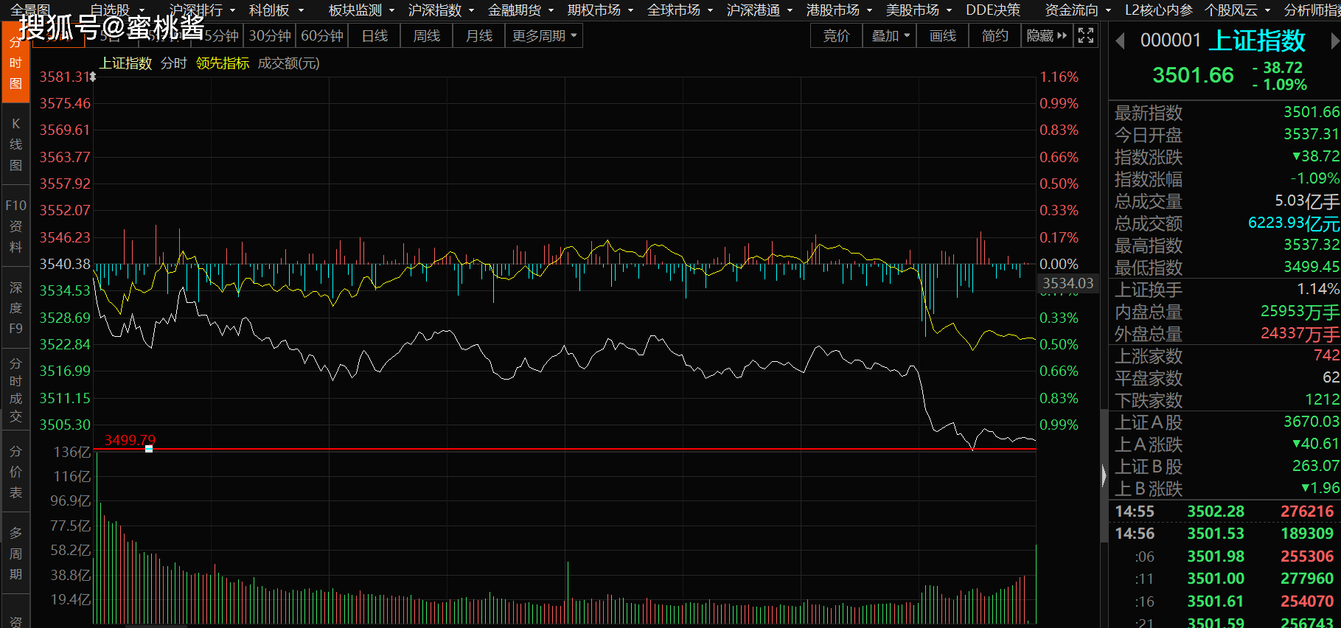
Task: Select the K线图 sidebar tab
Action: (x=15, y=144)
